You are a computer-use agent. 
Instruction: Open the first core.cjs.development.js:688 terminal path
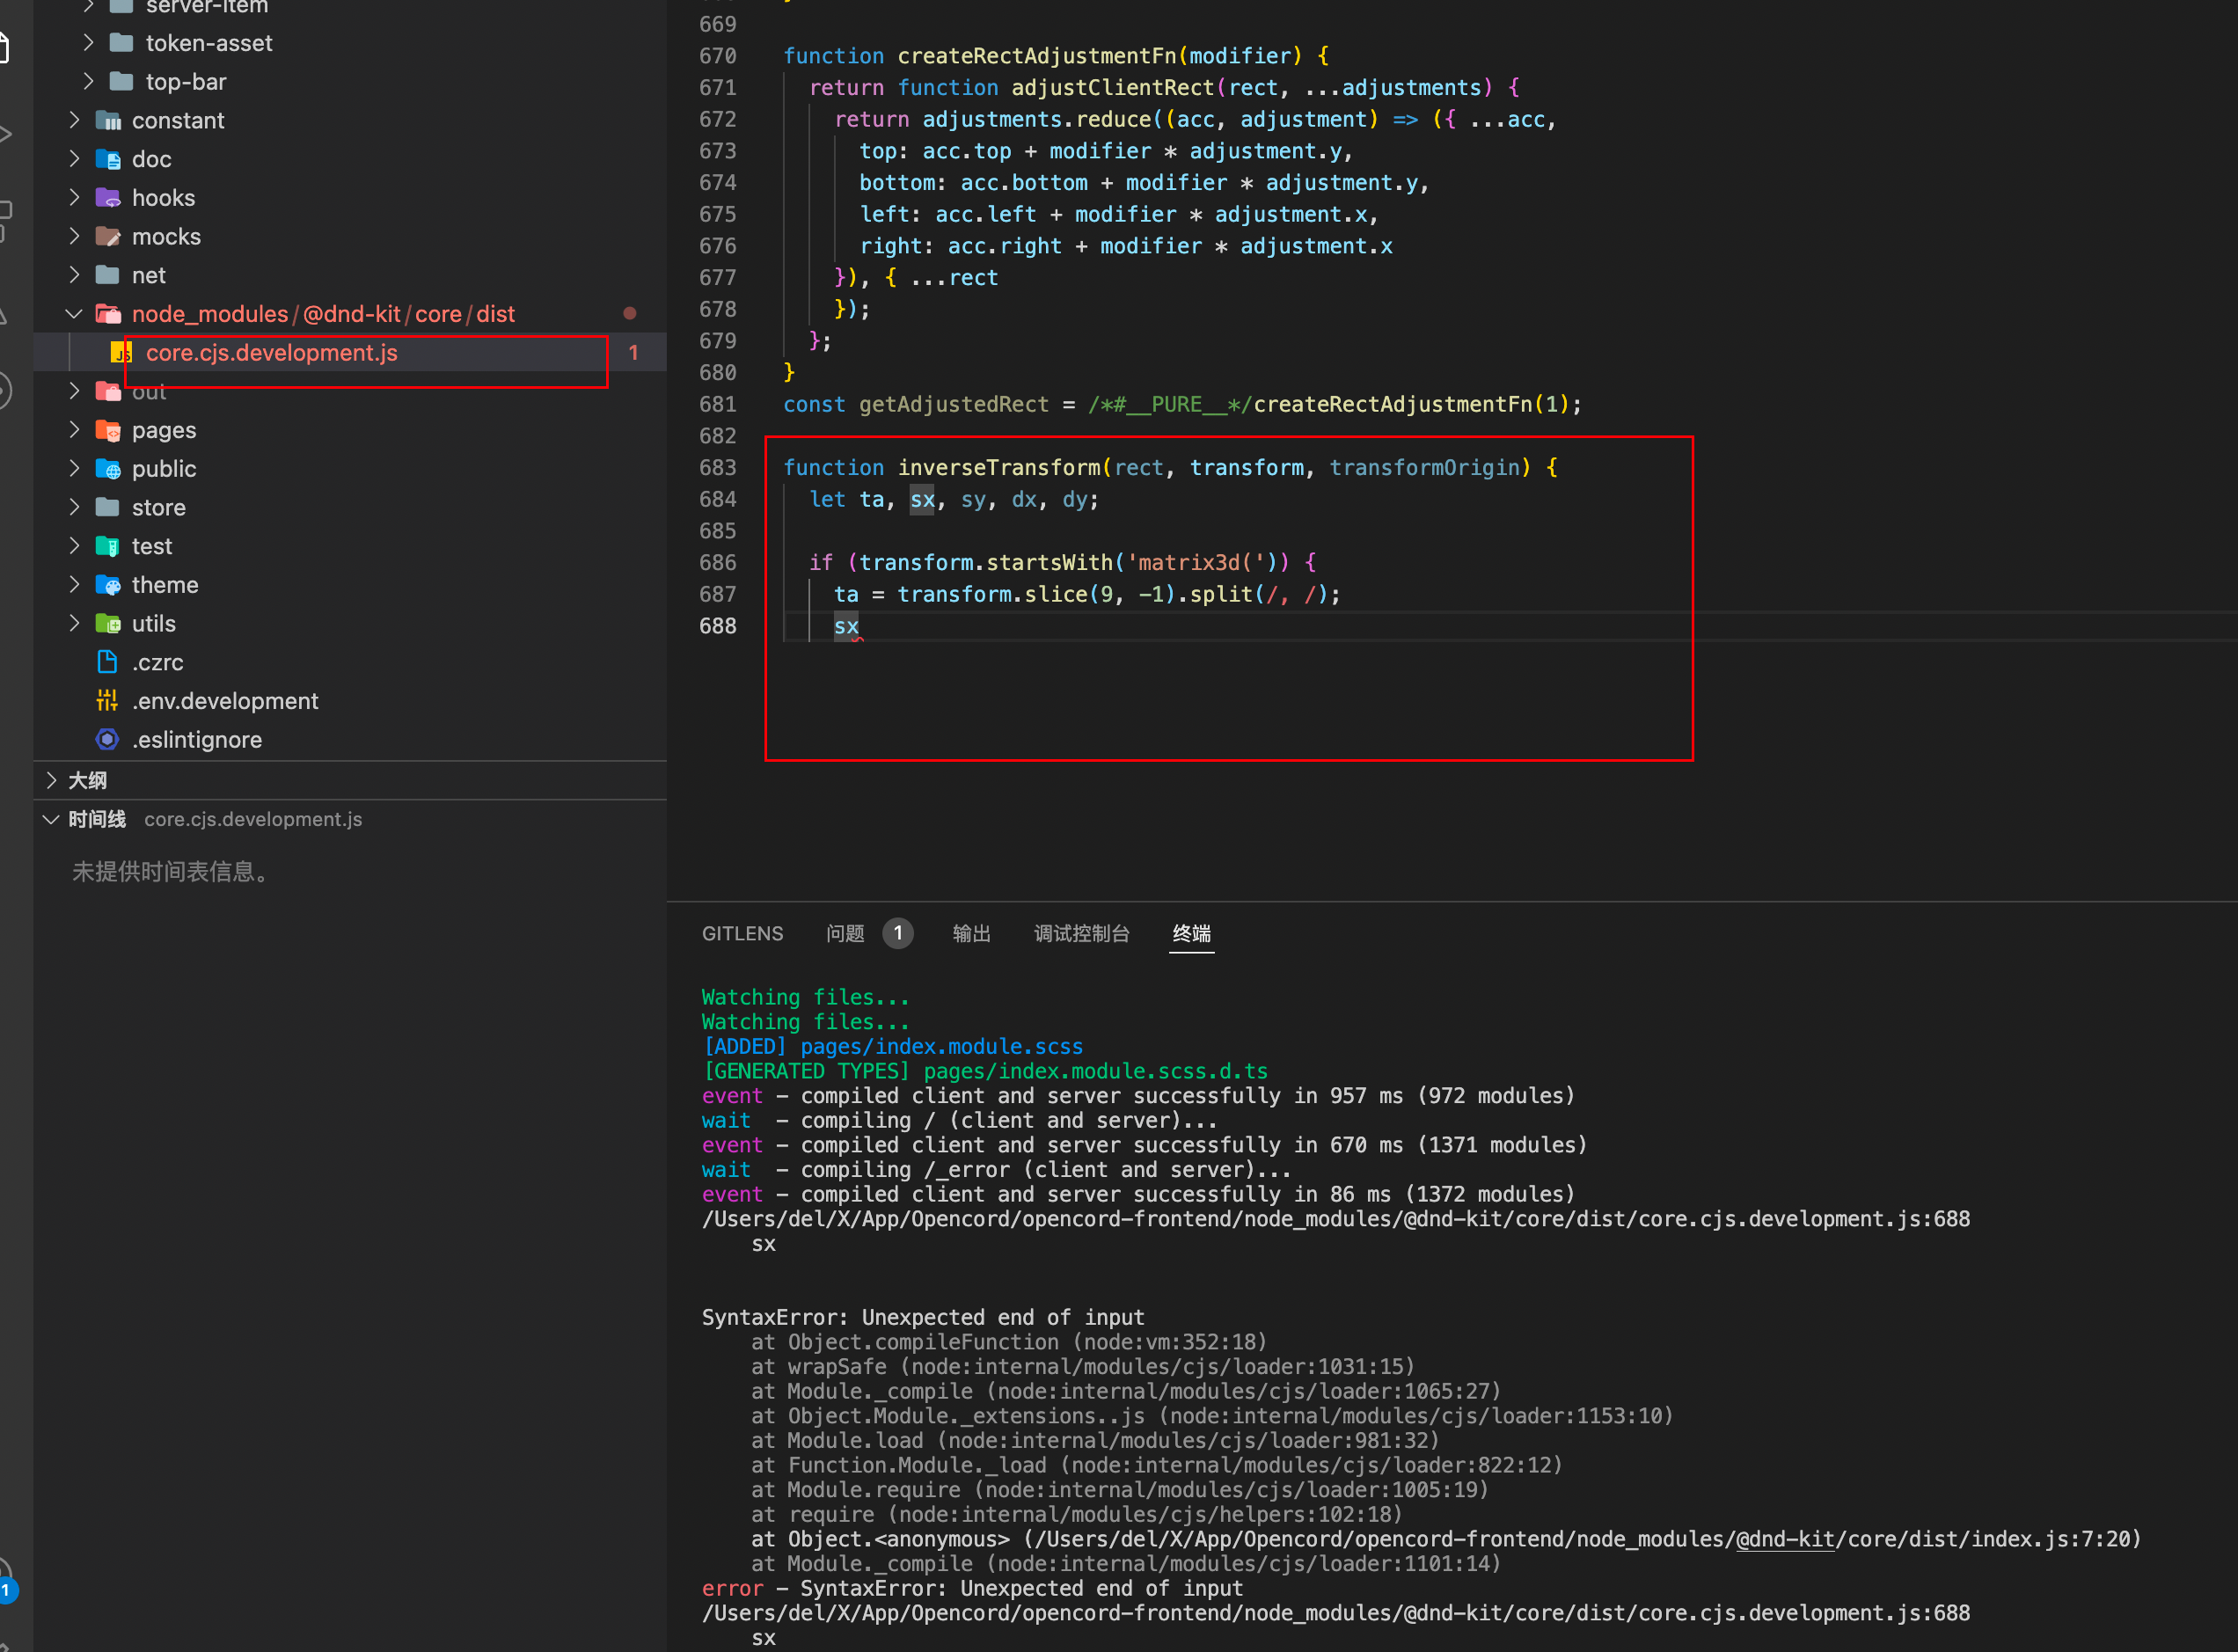[x=1336, y=1219]
